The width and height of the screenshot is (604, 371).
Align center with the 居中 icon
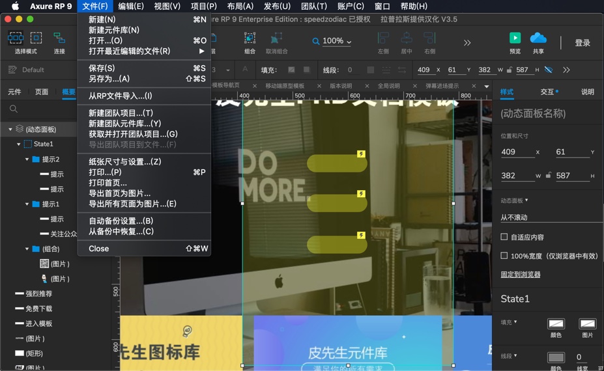pyautogui.click(x=407, y=38)
